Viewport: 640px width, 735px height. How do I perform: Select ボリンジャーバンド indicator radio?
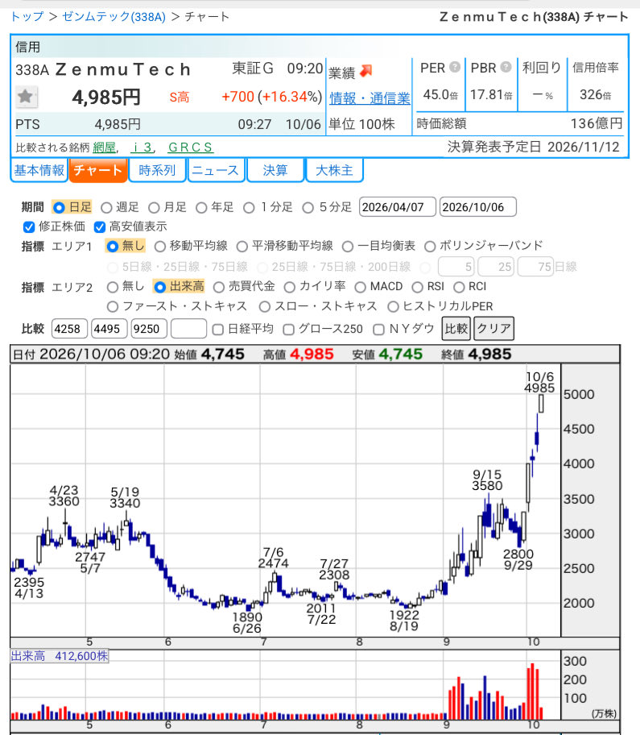[x=430, y=246]
